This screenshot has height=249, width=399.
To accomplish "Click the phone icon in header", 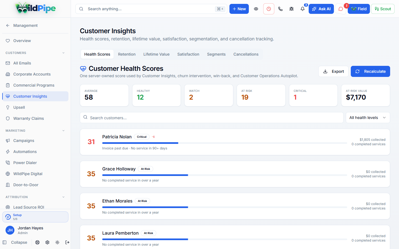I will (280, 9).
